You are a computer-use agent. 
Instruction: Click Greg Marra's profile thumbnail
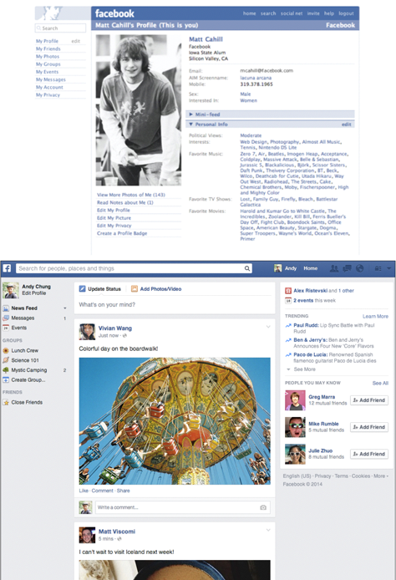pyautogui.click(x=295, y=400)
